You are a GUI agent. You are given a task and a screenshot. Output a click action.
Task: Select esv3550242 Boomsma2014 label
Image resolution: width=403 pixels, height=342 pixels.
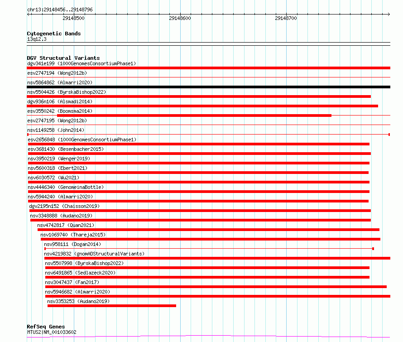tap(60, 111)
